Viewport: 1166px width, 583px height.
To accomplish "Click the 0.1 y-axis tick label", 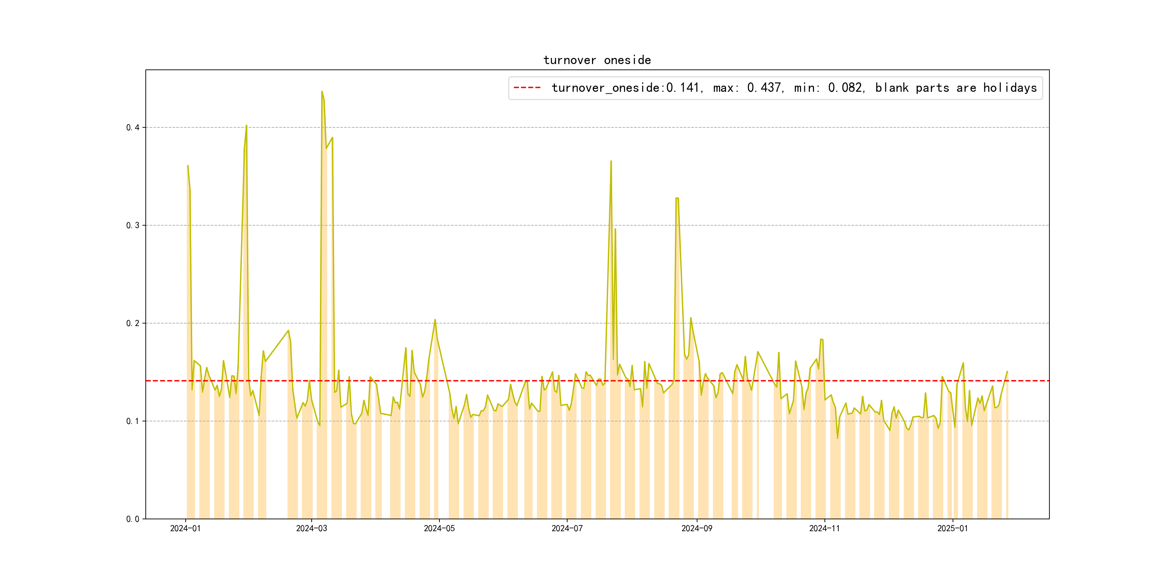I will (133, 421).
